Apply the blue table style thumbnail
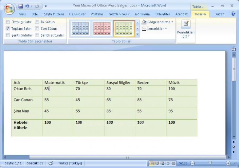This screenshot has width=239, height=168. coord(80,29)
